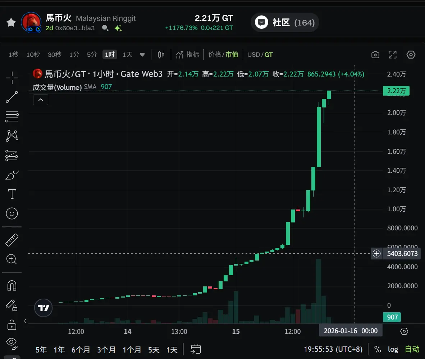This screenshot has width=425, height=359.
Task: Select the zoom in tool
Action: [x=12, y=259]
